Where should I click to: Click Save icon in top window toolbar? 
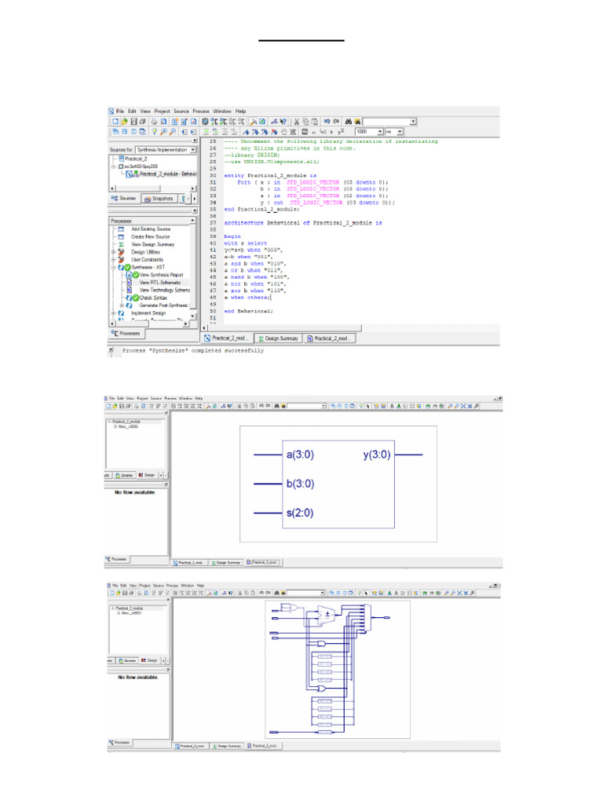tap(133, 122)
